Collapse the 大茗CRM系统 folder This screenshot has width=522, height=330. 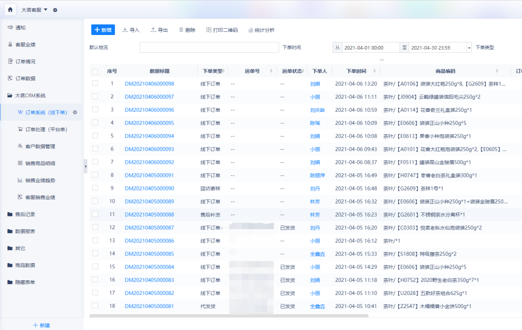click(30, 96)
